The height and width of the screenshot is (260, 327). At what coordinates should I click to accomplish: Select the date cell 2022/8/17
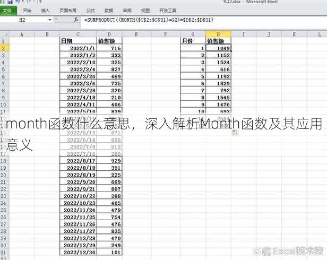click(78, 161)
